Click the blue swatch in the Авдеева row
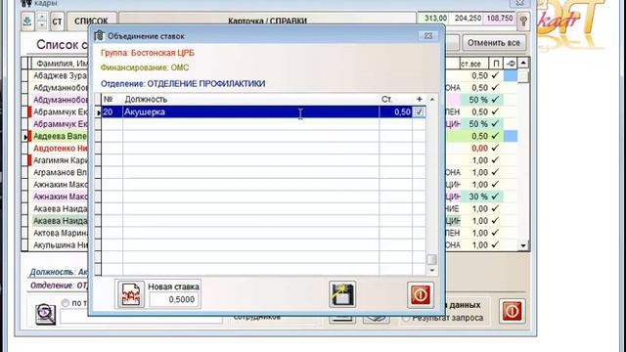Viewport: 626px width, 352px height. tap(511, 136)
